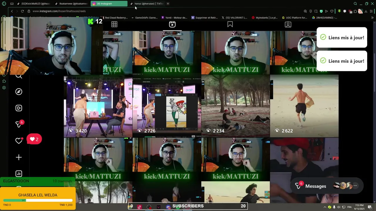The image size is (376, 211).
Task: Open the network tray icon
Action: coord(343,207)
